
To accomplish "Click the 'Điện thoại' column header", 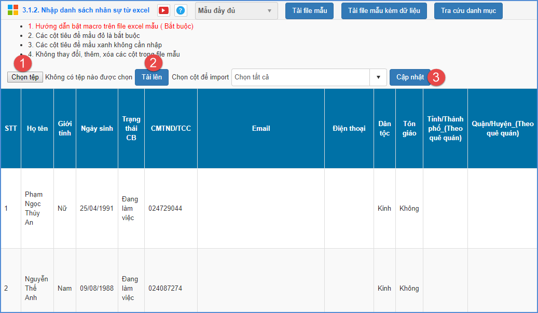I will [x=349, y=129].
